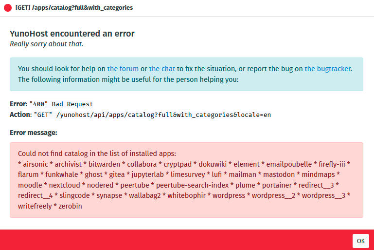Click the red status circle icon

pos(8,8)
